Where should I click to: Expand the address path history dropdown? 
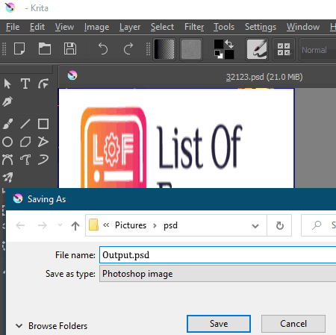click(255, 226)
